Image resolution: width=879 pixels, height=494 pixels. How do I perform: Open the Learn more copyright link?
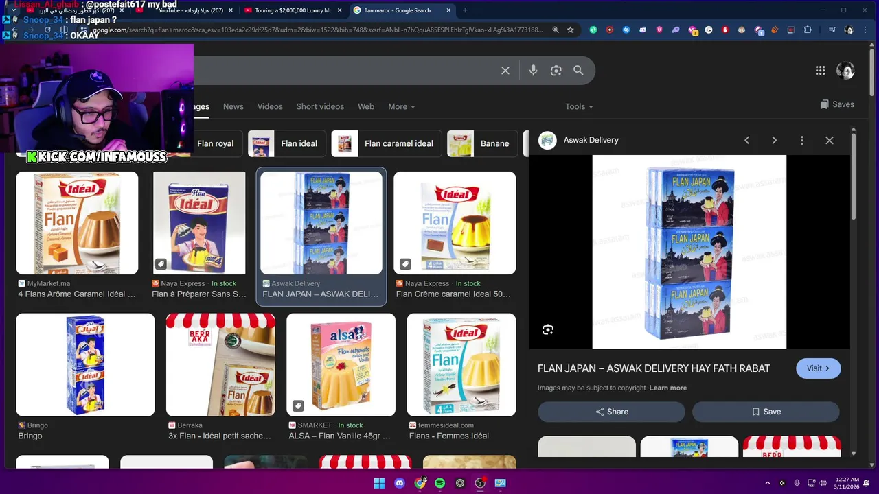pos(668,388)
